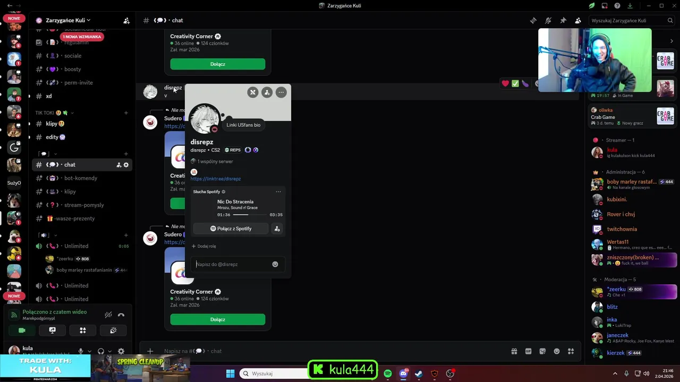680x382 pixels.
Task: Open pinned messages pin icon
Action: (x=563, y=20)
